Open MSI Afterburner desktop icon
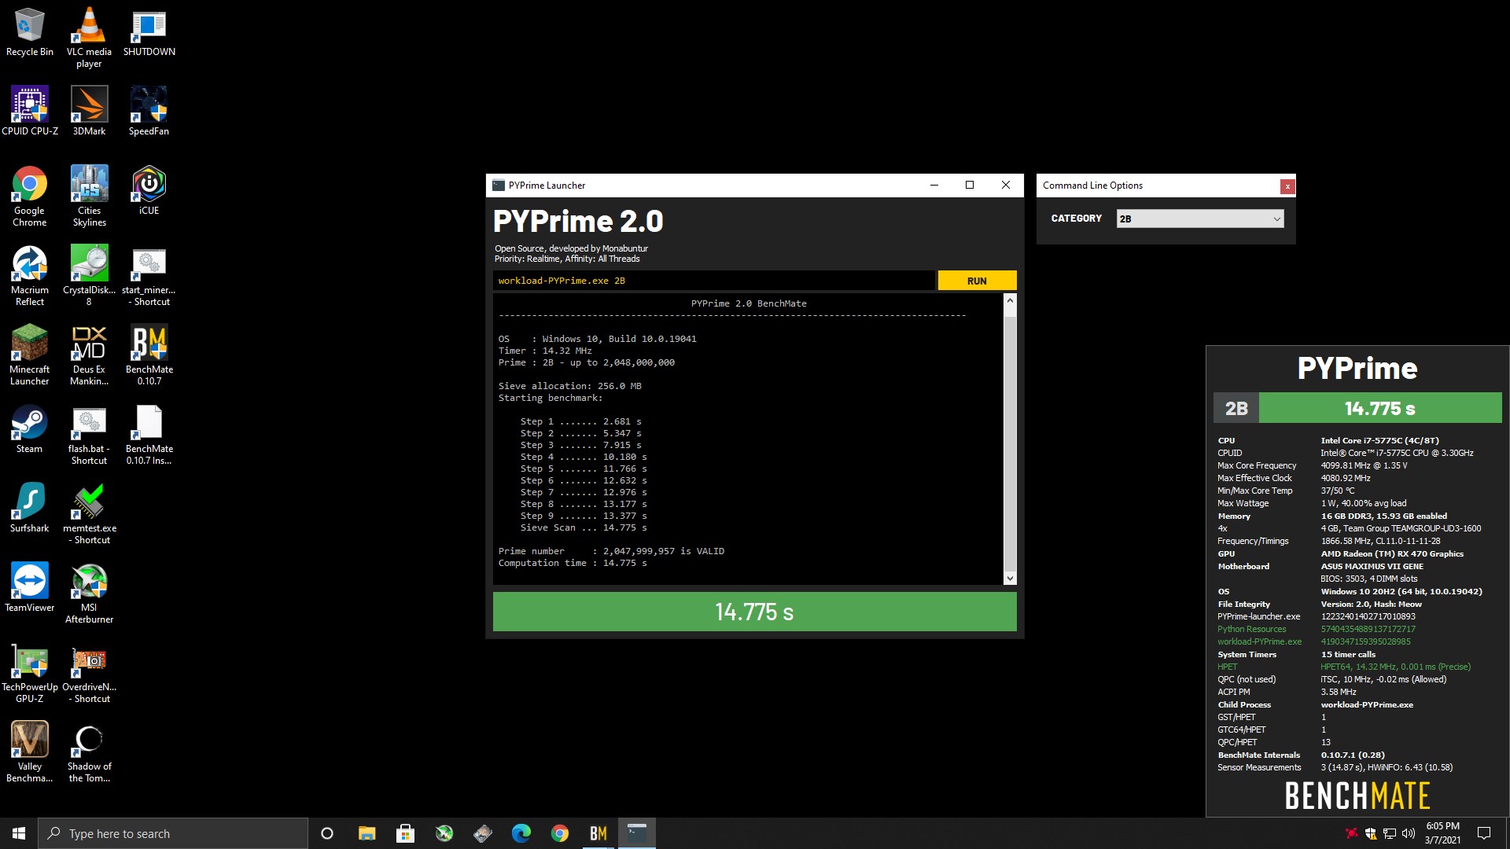1510x849 pixels. [x=89, y=594]
